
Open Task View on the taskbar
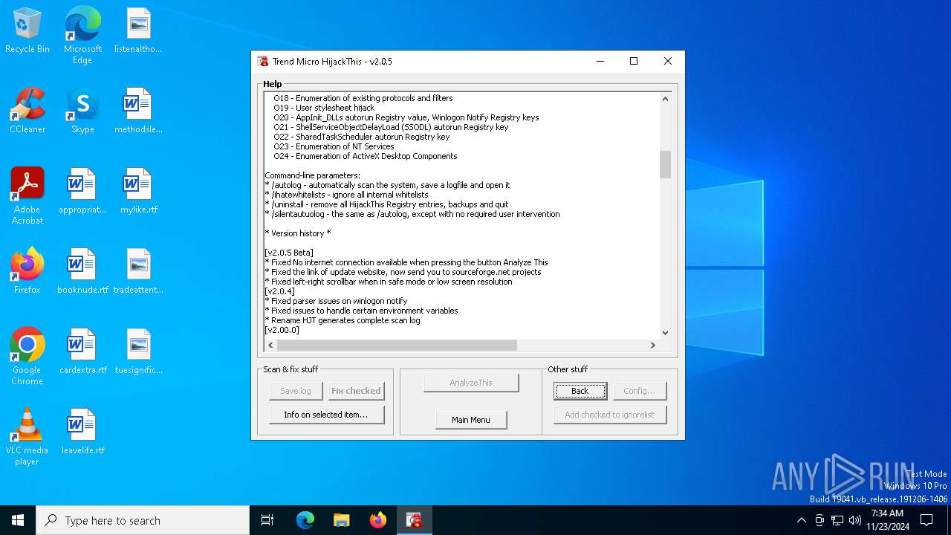coord(267,520)
